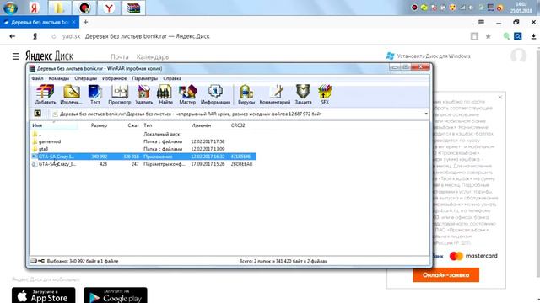540x303 pixels.
Task: Sort by the Тип column header
Action: coord(148,125)
